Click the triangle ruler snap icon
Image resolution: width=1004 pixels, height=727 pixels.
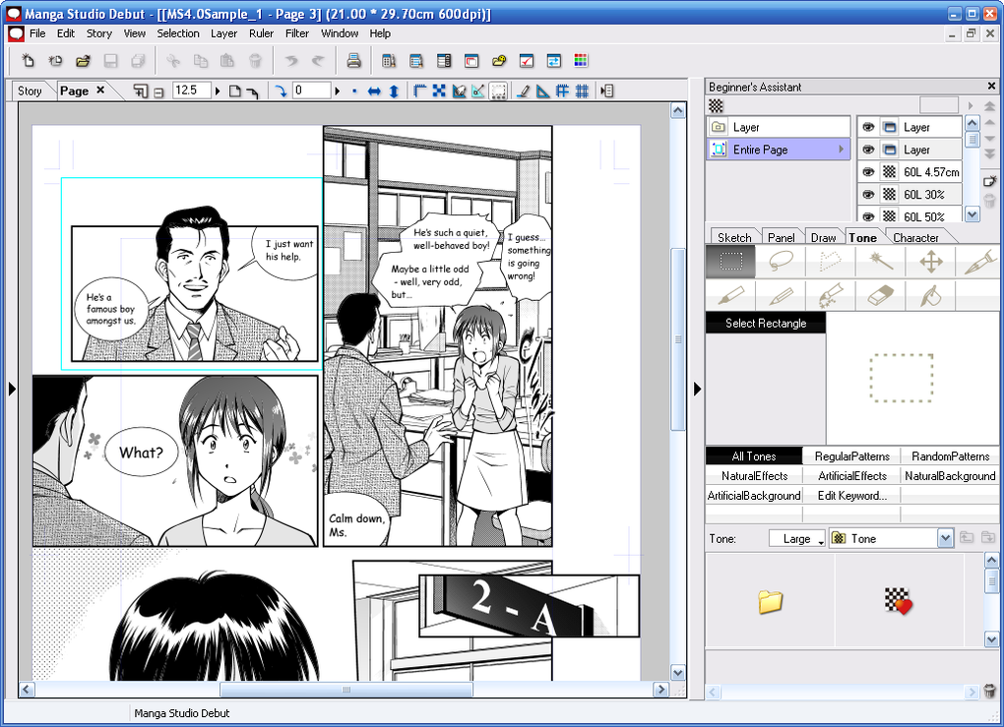click(x=542, y=91)
